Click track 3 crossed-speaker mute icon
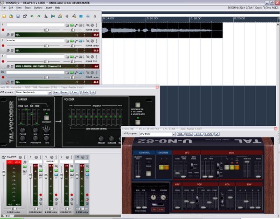The height and width of the screenshot is (219, 280). pyautogui.click(x=88, y=57)
